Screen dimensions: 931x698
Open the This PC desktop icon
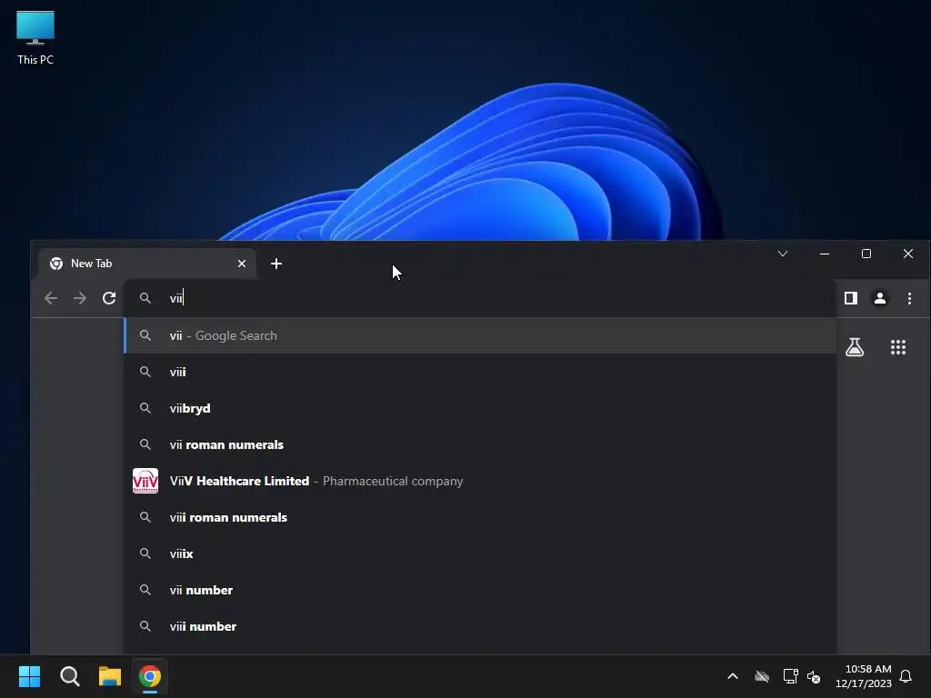tap(35, 37)
